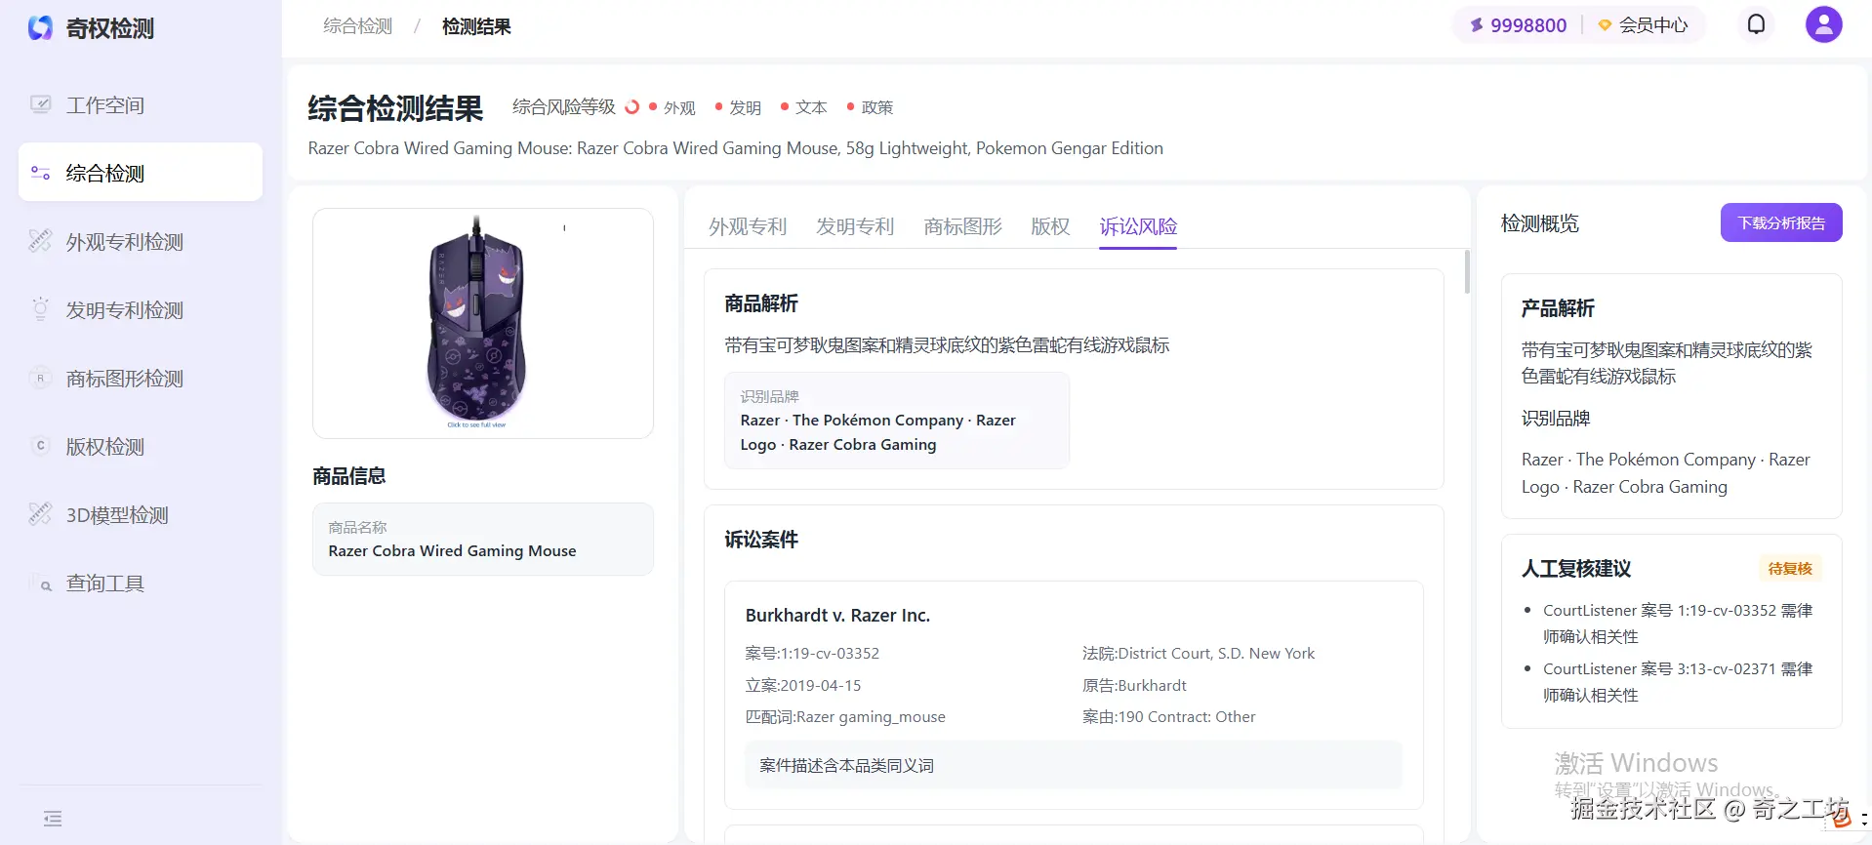The image size is (1872, 845).
Task: Click the 立案:2019-04-15 date
Action: pos(803,686)
